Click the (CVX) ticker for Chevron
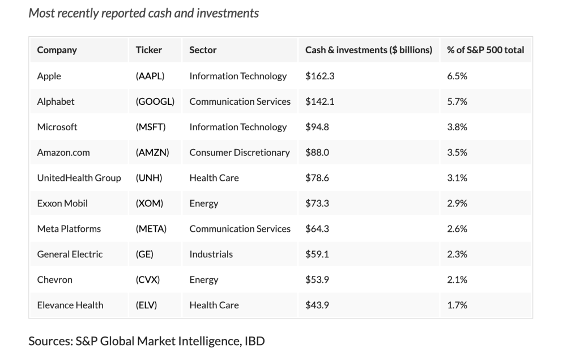 (x=148, y=280)
